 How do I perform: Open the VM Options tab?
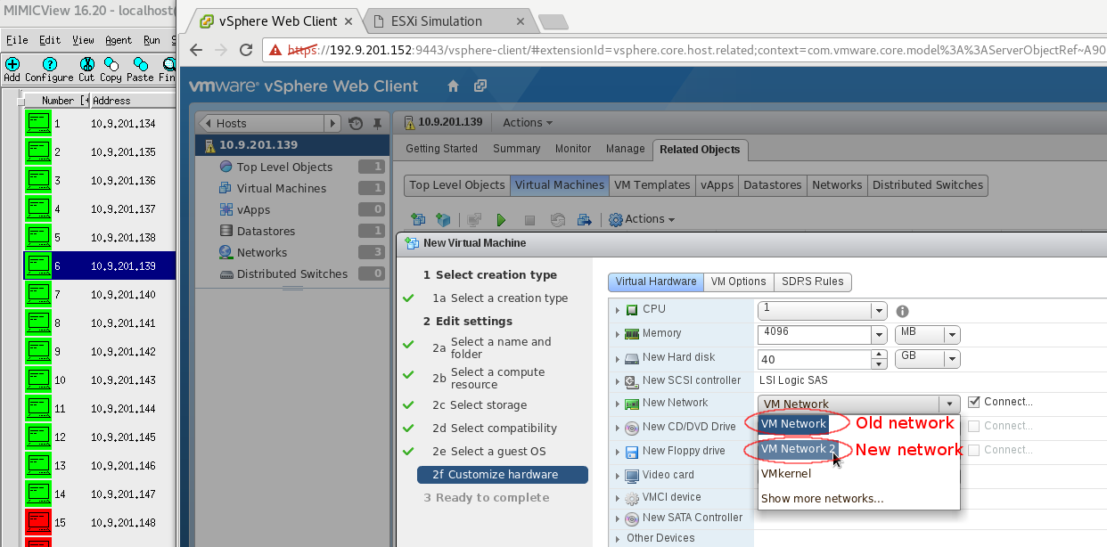pos(738,282)
